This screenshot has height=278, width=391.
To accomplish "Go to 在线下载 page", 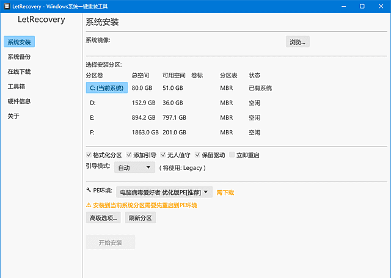I will click(19, 72).
